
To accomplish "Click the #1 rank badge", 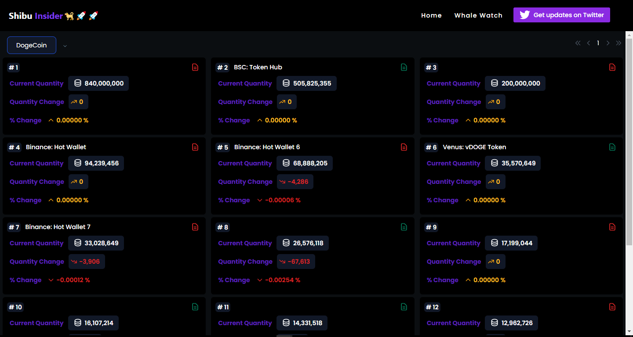I will click(13, 68).
